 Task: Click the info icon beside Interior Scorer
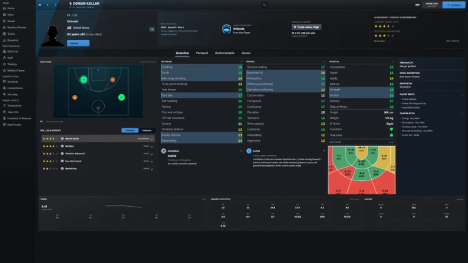62,138
